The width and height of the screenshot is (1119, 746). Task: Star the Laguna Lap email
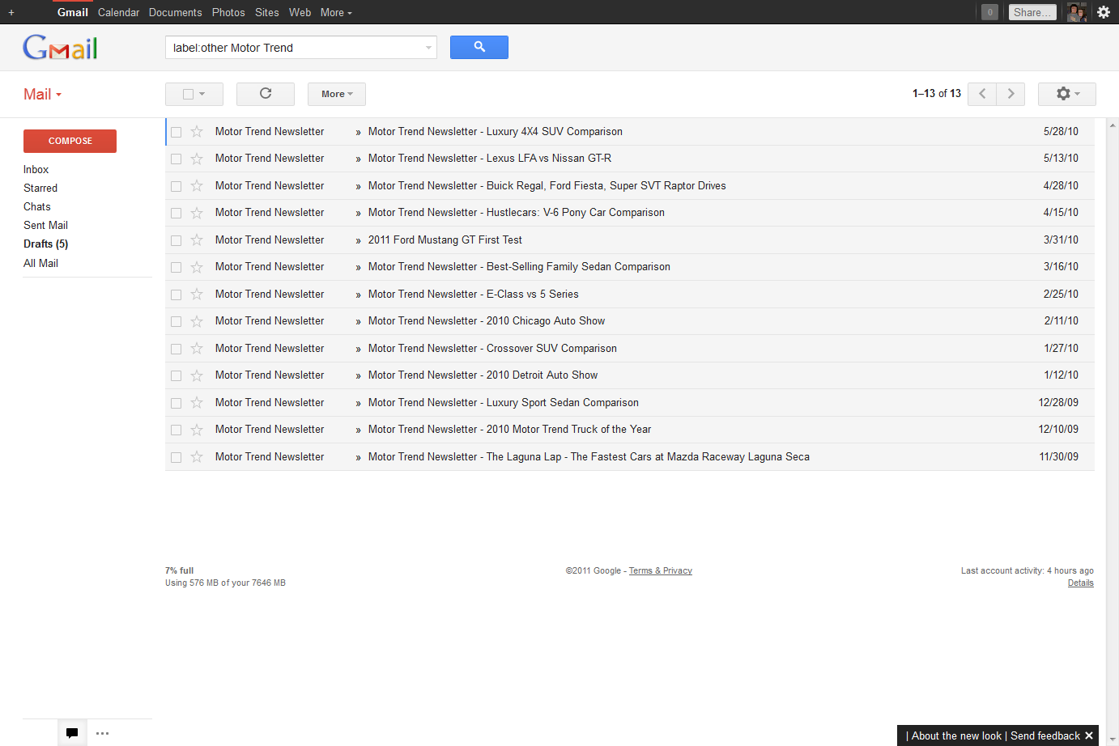(x=197, y=456)
